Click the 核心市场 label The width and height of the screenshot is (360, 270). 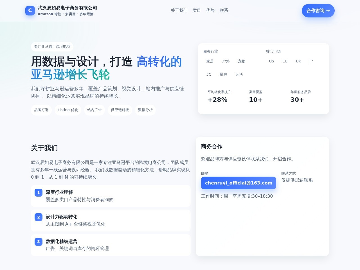click(x=273, y=51)
